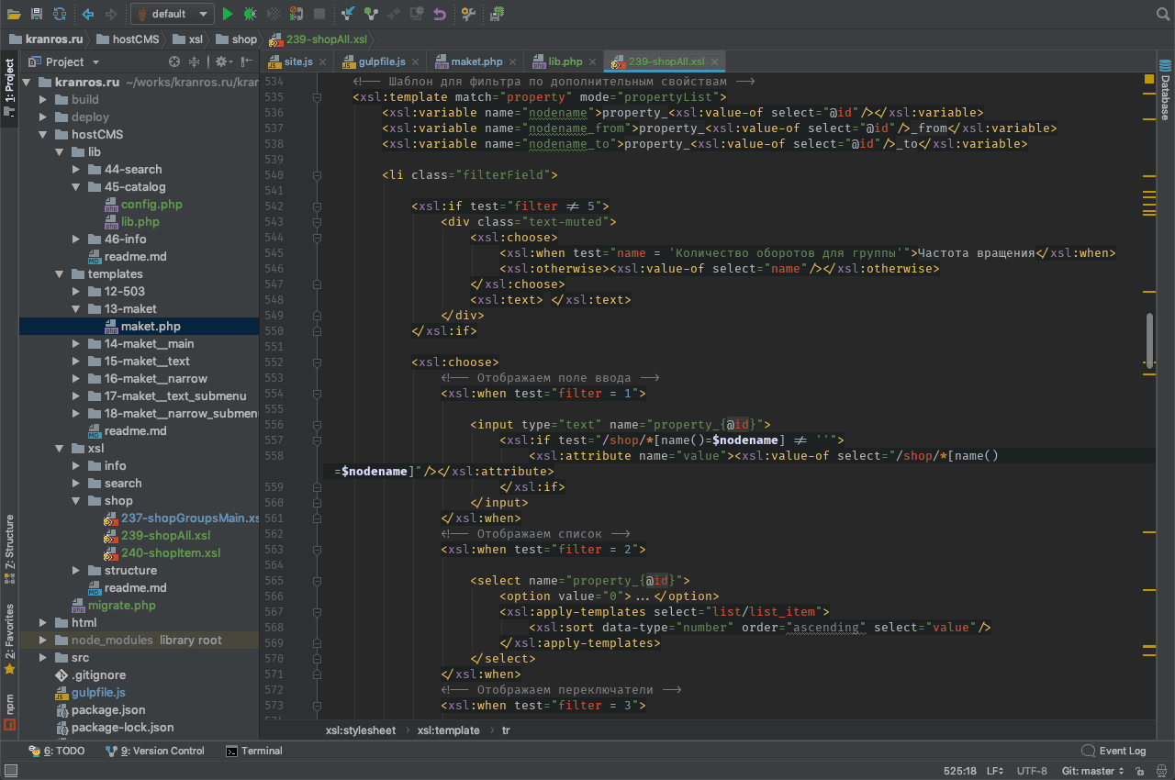
Task: Click the Hector inspector icon in status bar
Action: [1161, 771]
